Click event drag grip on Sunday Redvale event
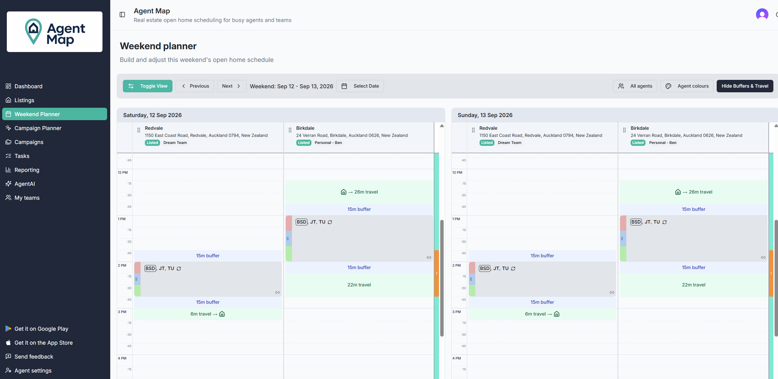 (x=471, y=279)
